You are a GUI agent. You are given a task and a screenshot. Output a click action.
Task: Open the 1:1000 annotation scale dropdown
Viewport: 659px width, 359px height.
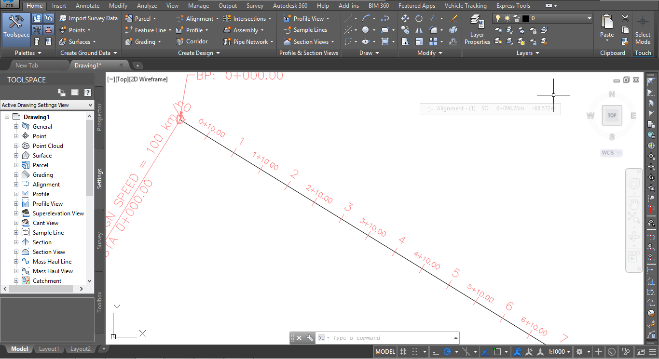559,352
